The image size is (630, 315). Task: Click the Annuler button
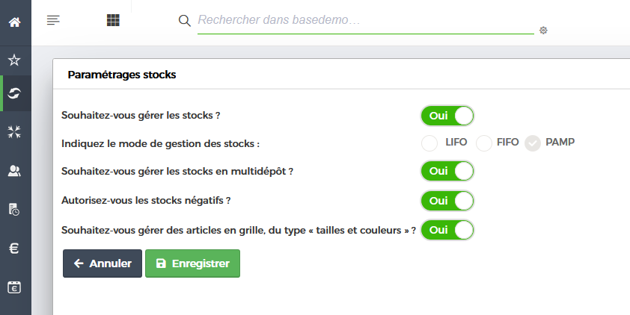coord(102,263)
